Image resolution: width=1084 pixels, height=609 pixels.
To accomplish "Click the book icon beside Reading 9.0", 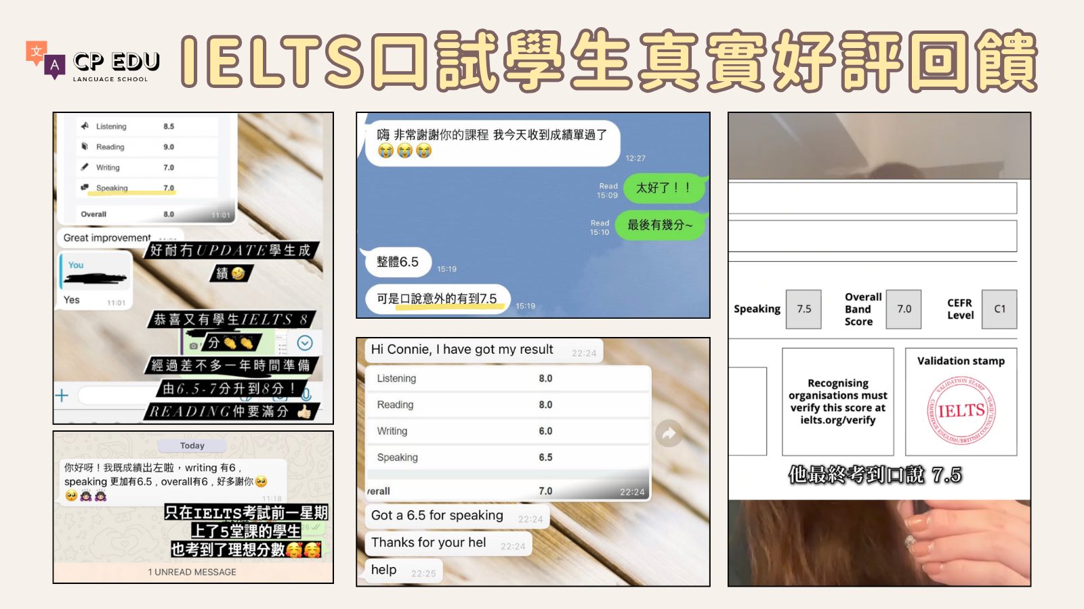I will (x=85, y=146).
